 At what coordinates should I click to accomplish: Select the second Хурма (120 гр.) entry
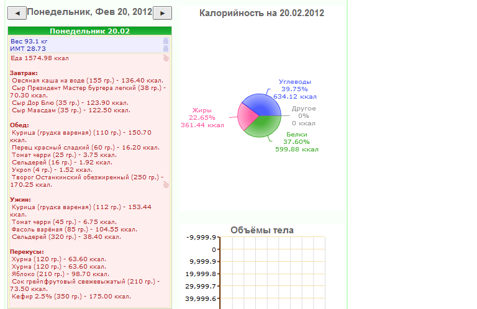(59, 266)
